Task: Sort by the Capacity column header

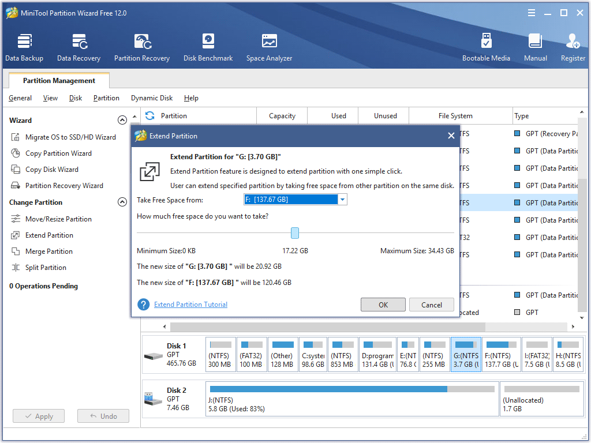Action: pos(282,115)
